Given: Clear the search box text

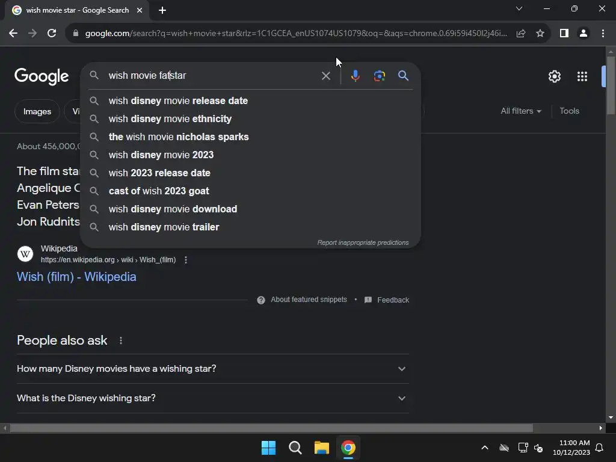Looking at the screenshot, I should (x=325, y=76).
